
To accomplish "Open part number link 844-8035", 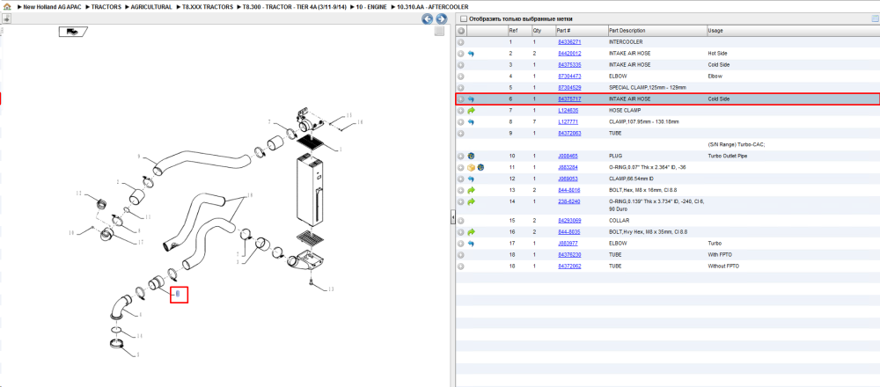I will point(568,231).
